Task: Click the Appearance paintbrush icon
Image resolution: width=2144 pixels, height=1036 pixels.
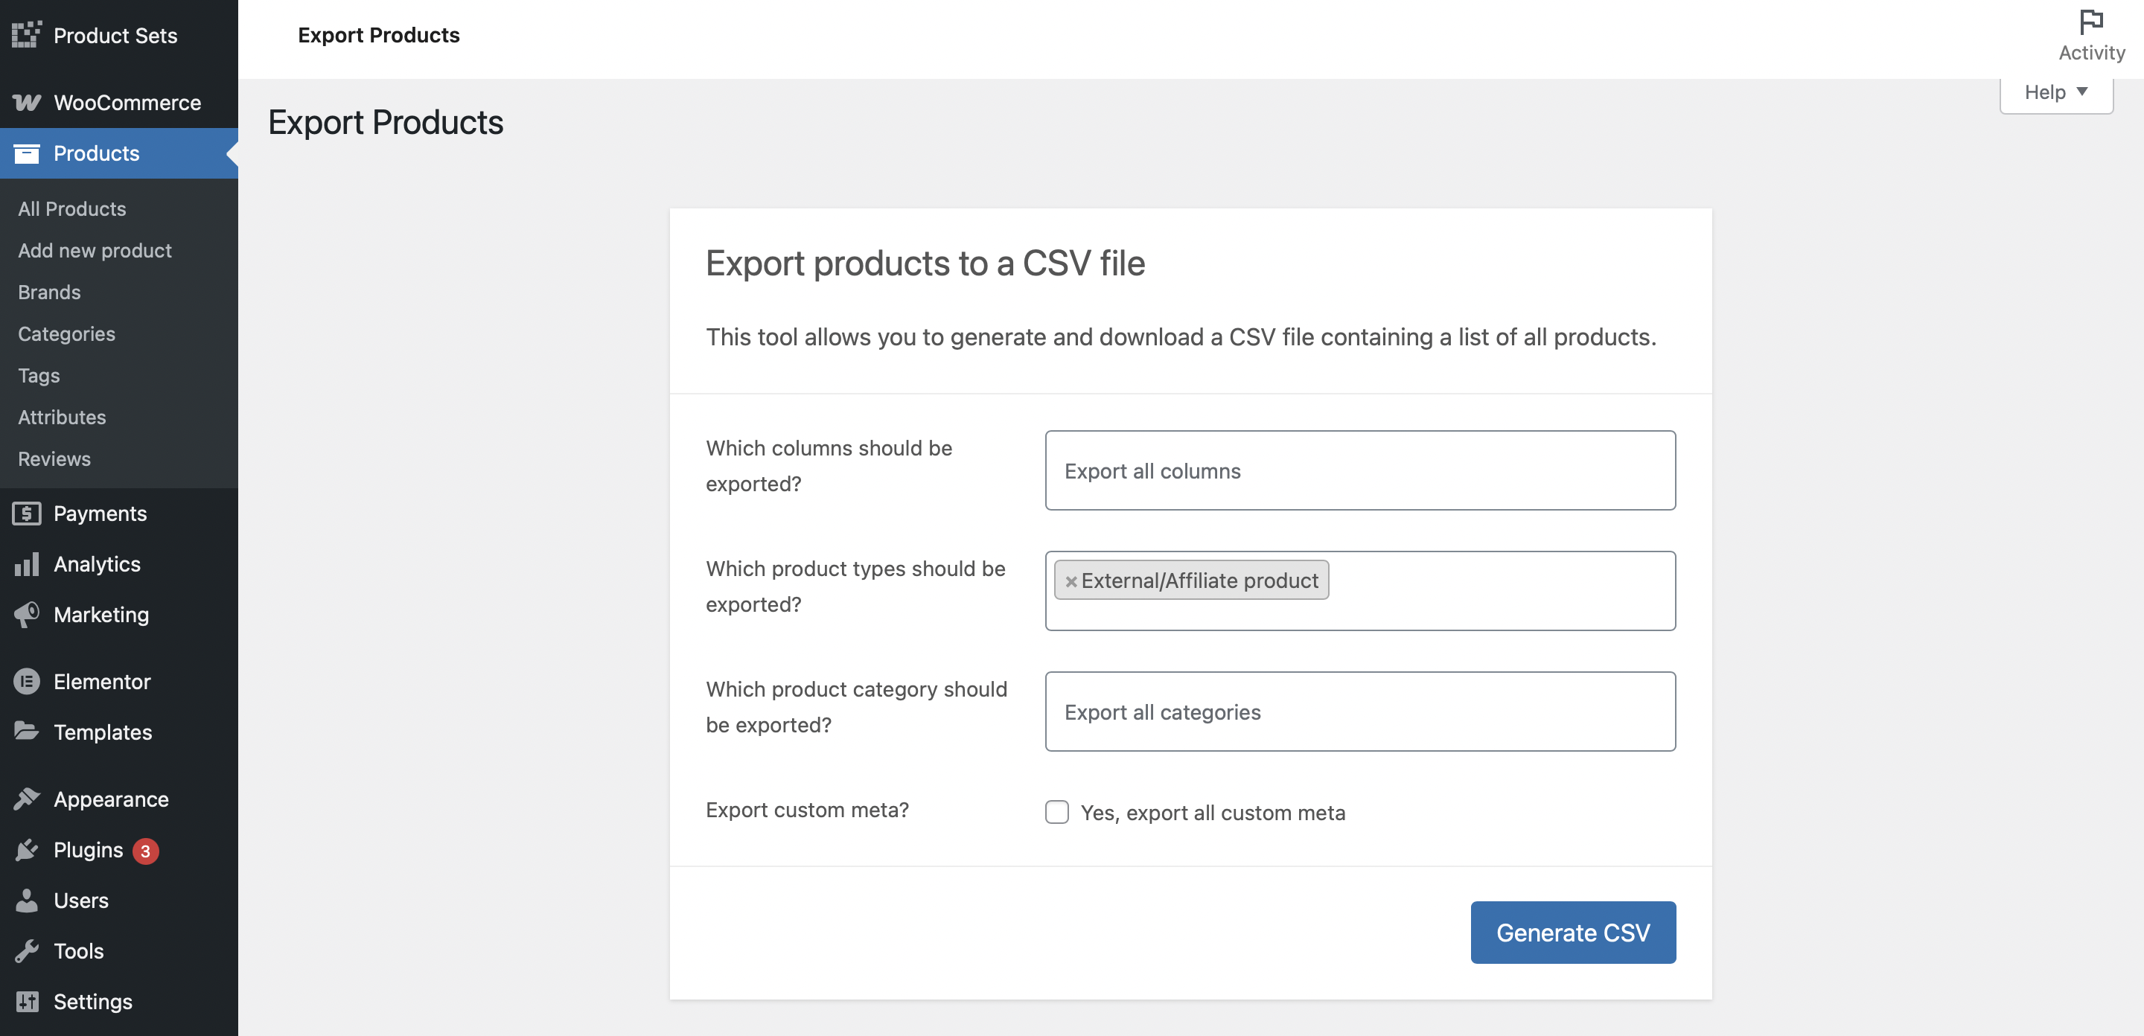Action: 27,799
